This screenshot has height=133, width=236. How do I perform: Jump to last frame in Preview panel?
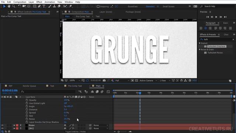point(225,17)
